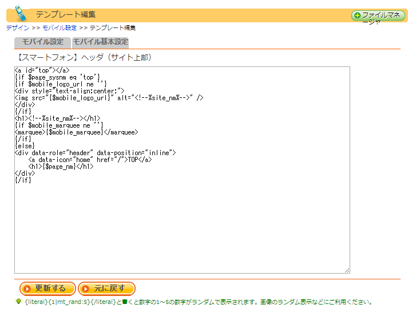The image size is (416, 320).
Task: Open the ファイルマネージャ file manager button
Action: 378,15
